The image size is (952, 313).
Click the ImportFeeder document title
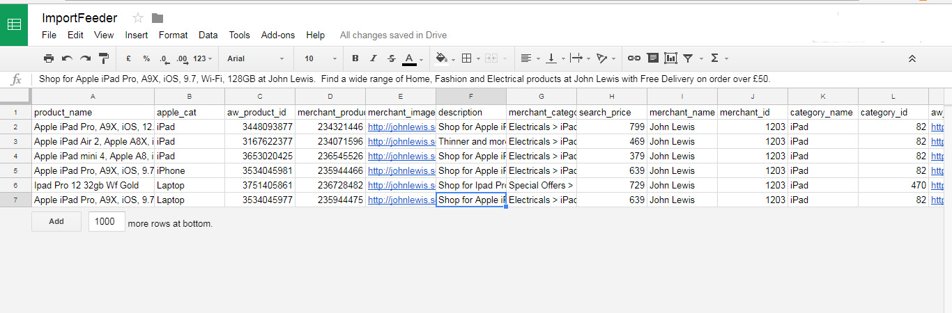(79, 18)
